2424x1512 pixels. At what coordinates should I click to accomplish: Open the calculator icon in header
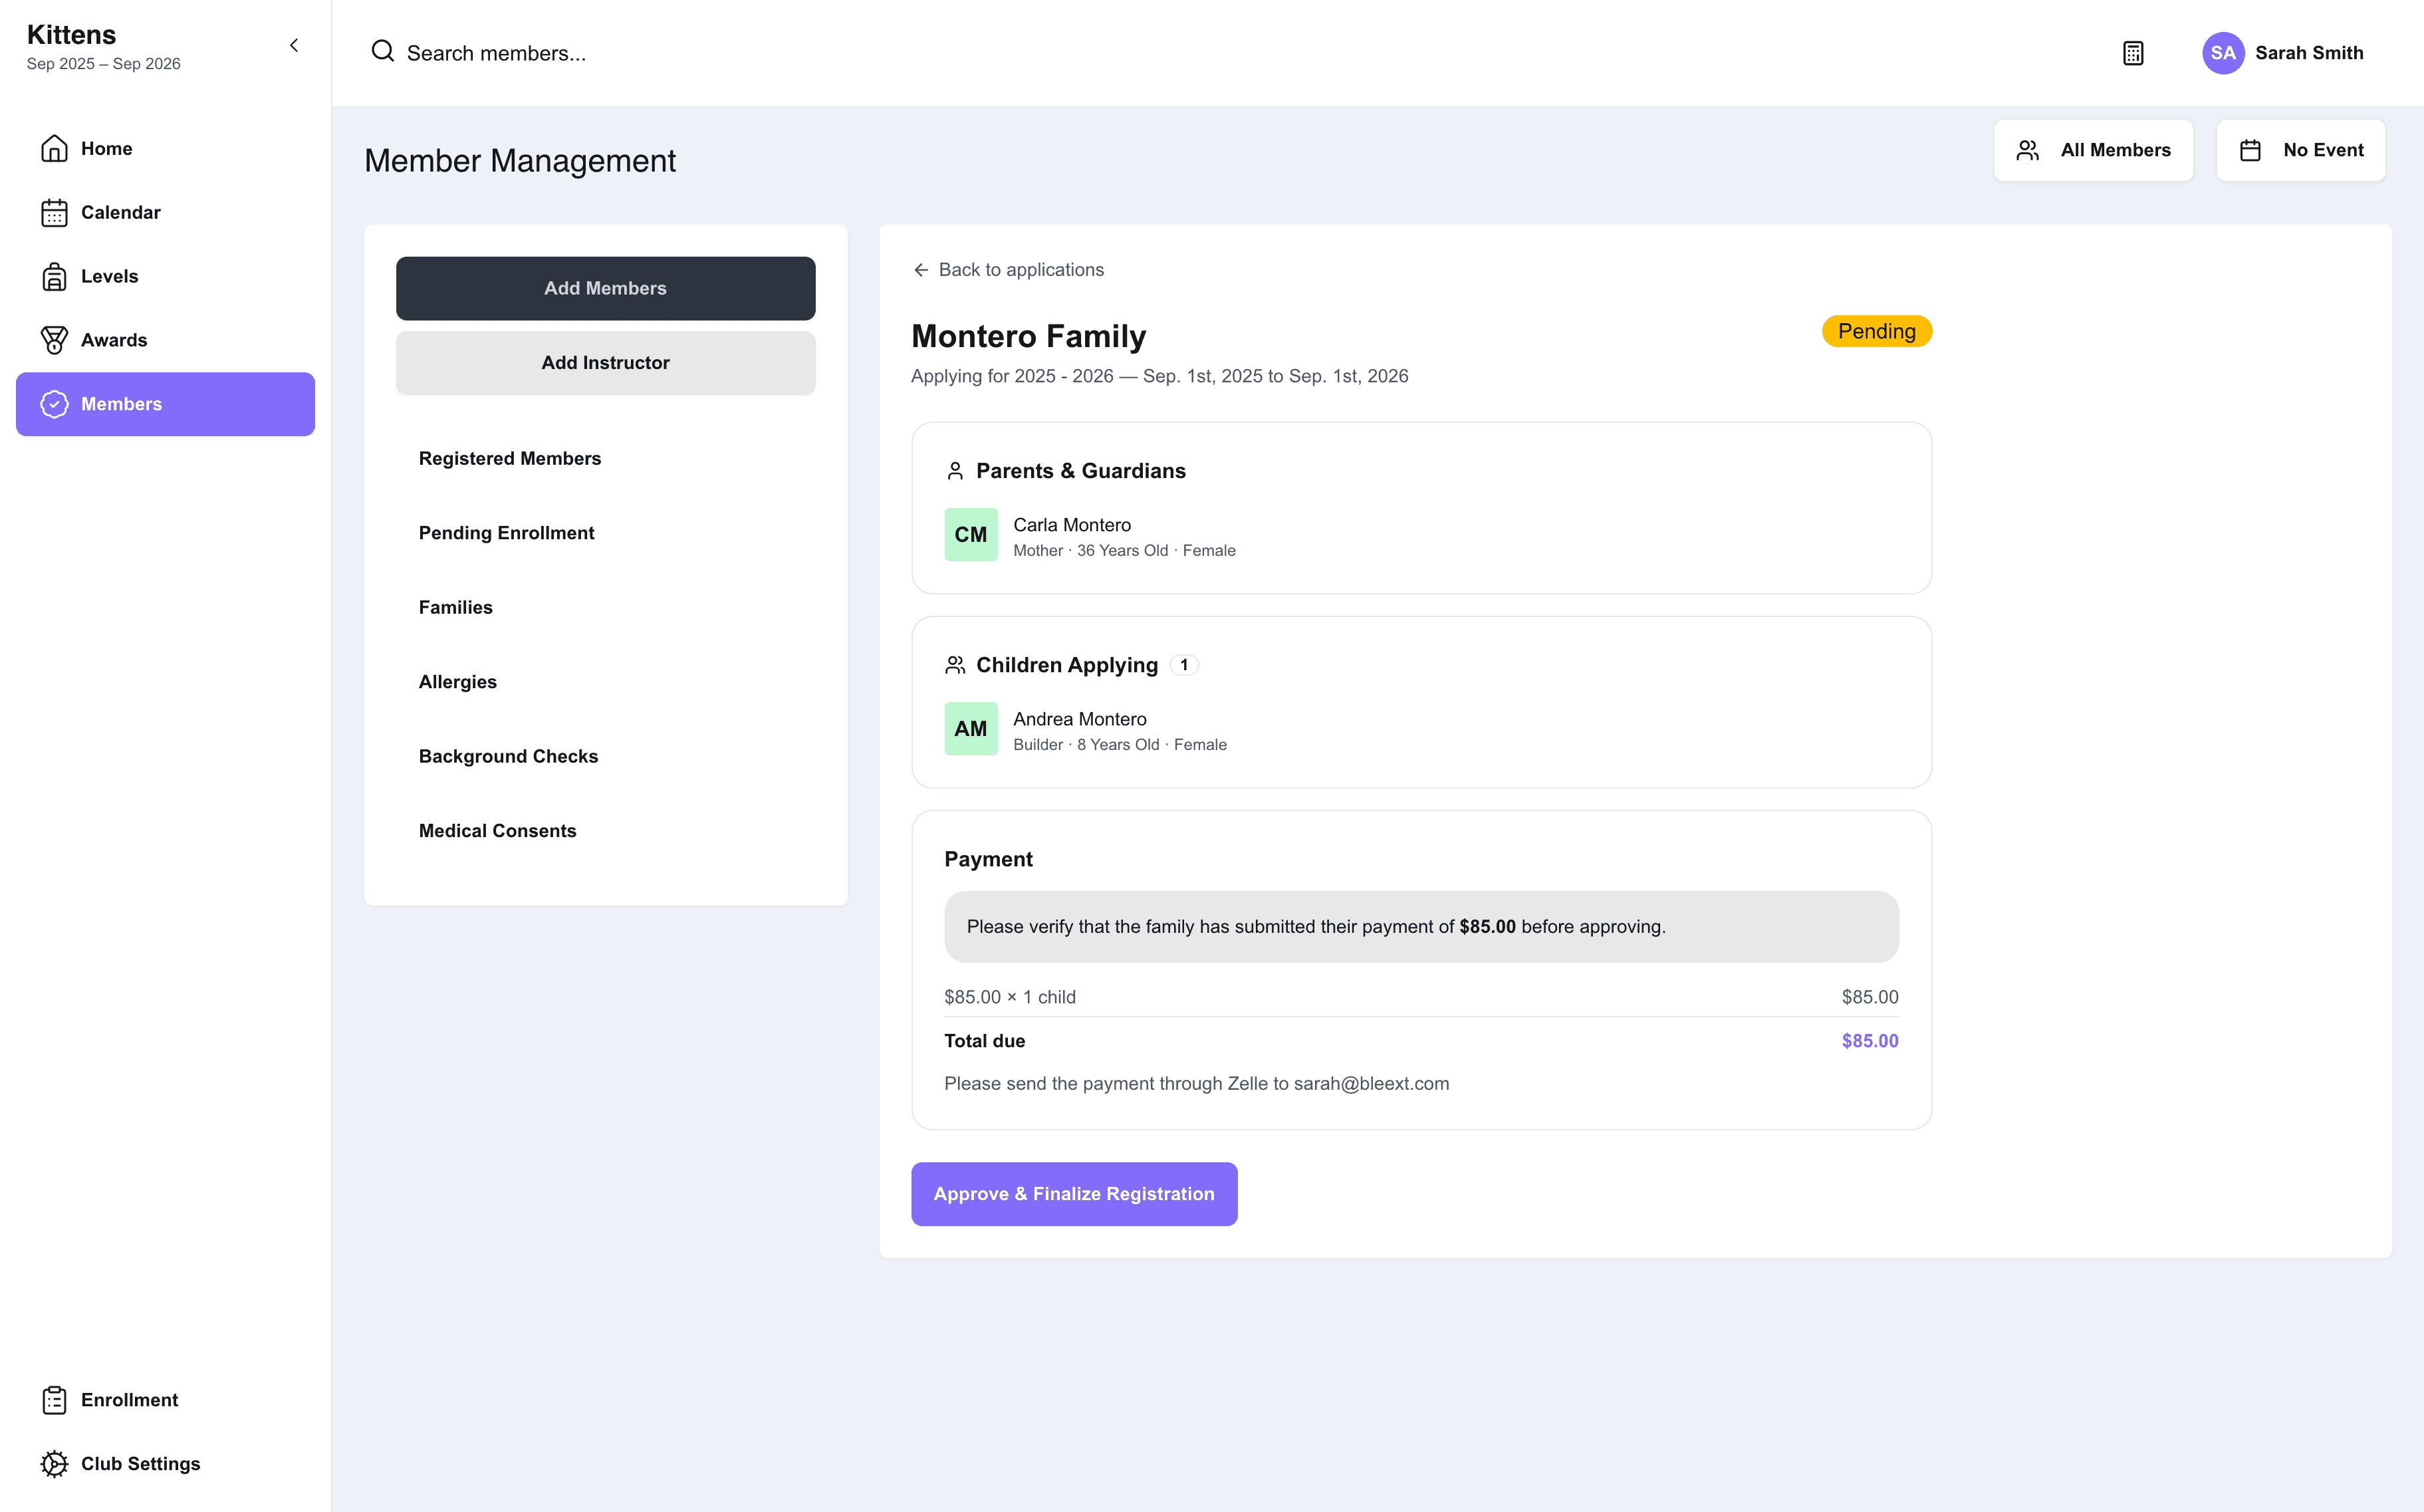[x=2132, y=53]
